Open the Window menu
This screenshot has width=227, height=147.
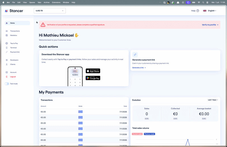(66, 3)
